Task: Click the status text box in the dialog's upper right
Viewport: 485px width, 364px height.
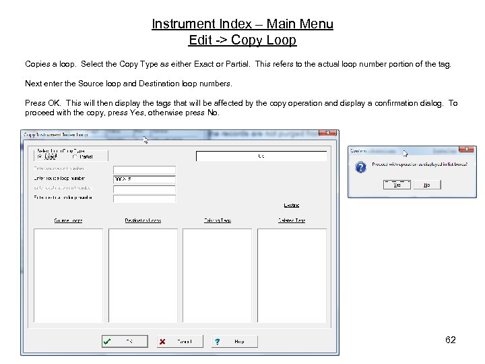Action: coord(261,156)
